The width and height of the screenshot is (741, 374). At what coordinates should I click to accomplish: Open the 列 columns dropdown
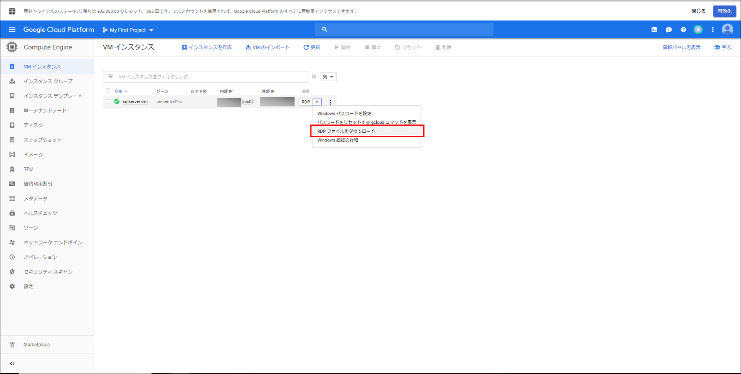tap(328, 77)
